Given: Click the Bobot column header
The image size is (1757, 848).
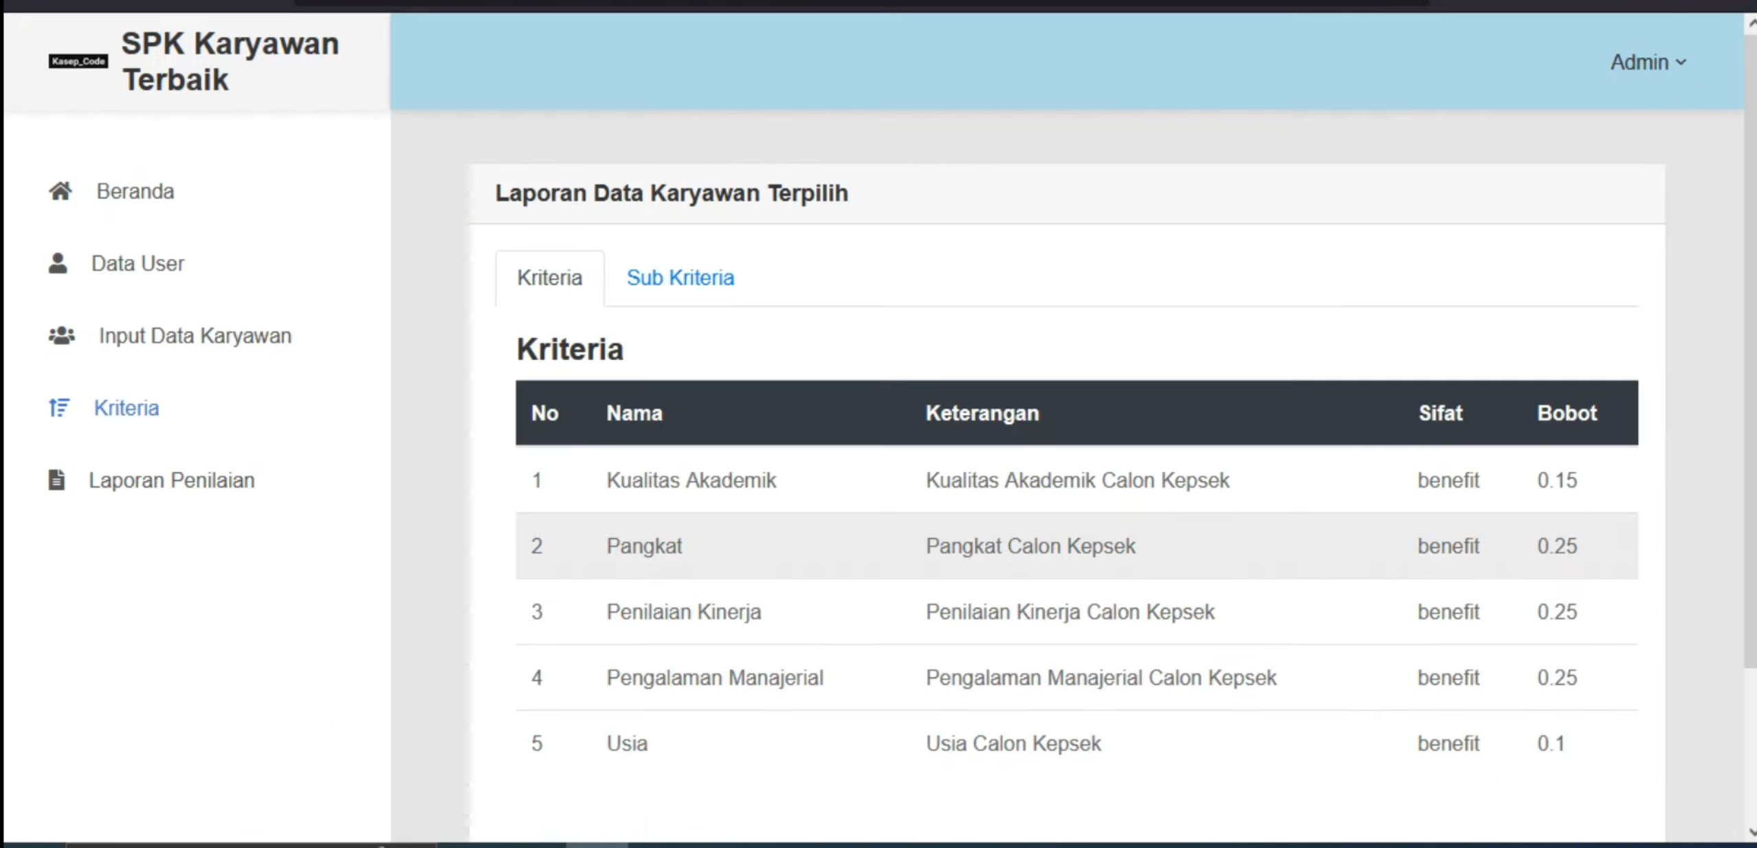Looking at the screenshot, I should click(x=1567, y=413).
